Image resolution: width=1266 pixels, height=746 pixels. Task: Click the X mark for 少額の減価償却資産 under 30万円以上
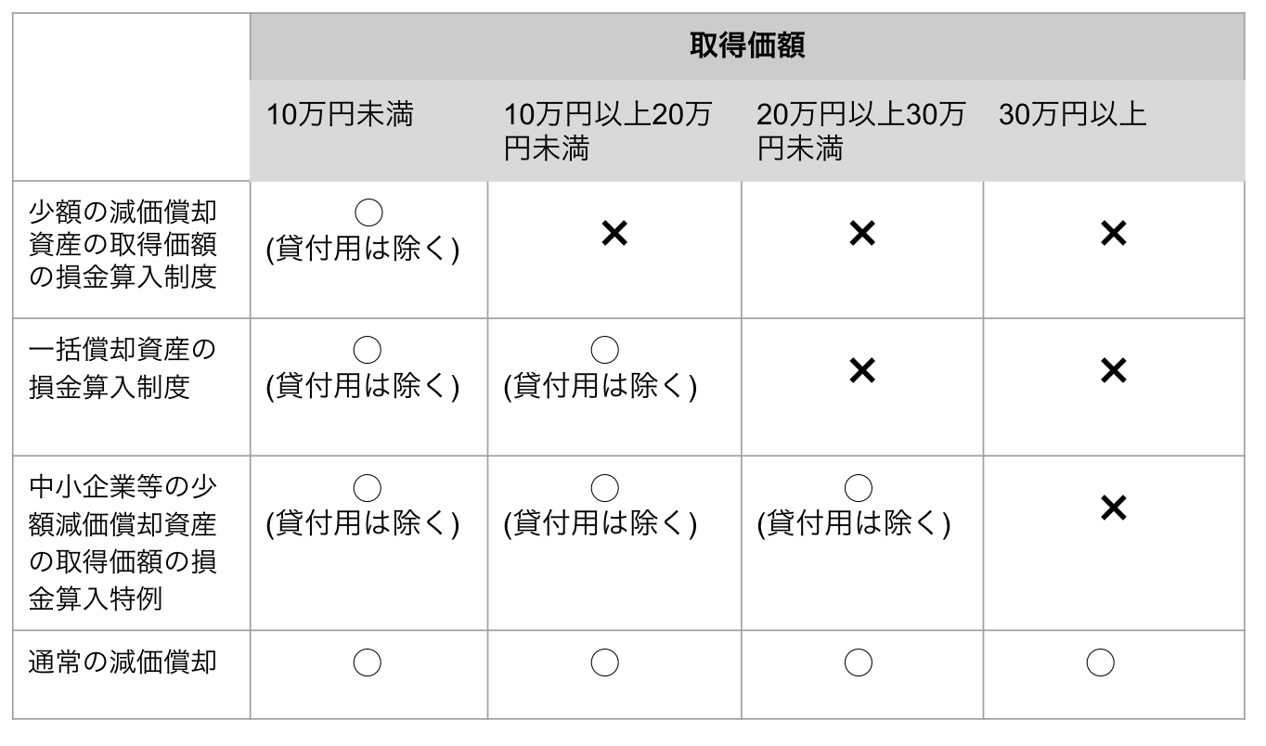1113,235
